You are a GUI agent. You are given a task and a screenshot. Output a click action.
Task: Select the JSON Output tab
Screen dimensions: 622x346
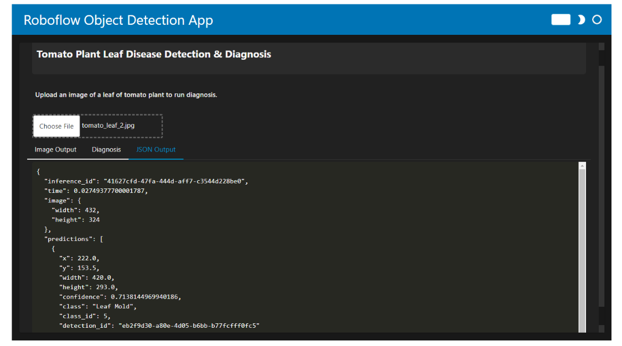(156, 150)
